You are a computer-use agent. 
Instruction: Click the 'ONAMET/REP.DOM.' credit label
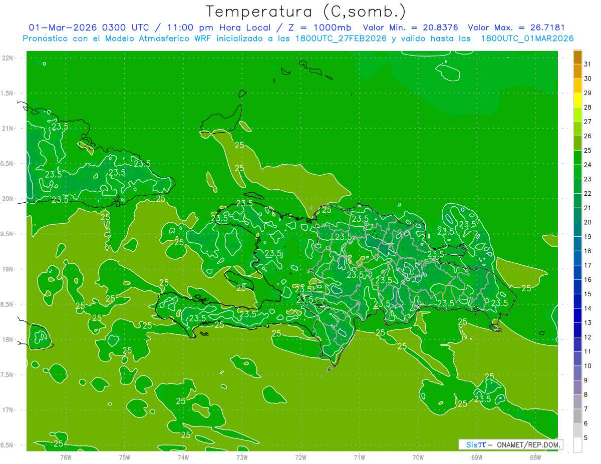click(x=529, y=444)
